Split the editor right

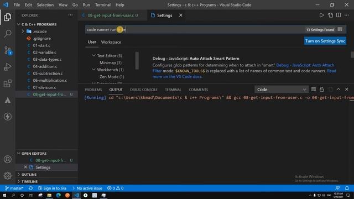pyautogui.click(x=339, y=15)
